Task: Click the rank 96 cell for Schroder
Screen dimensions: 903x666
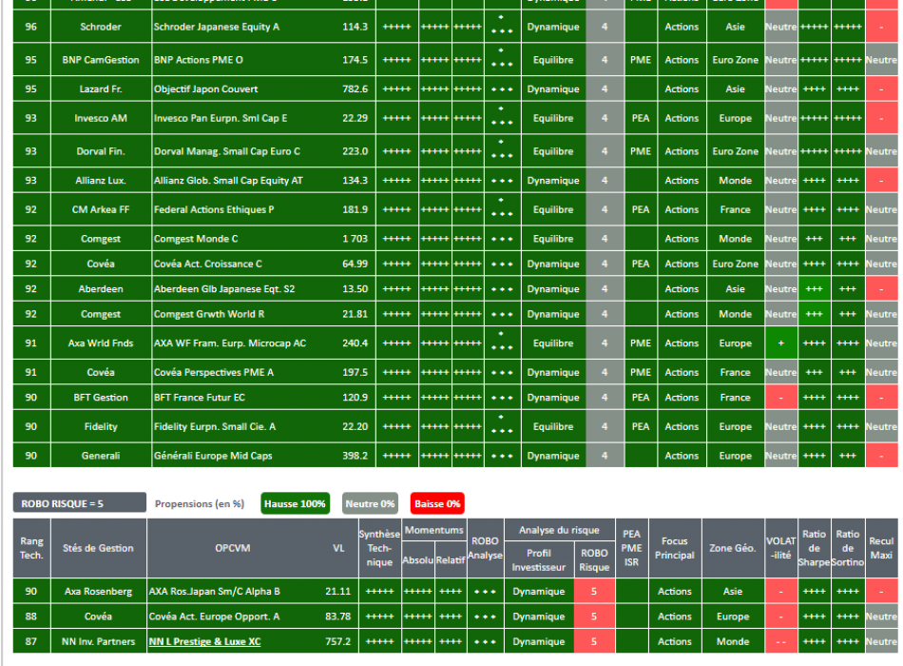Action: [x=31, y=27]
